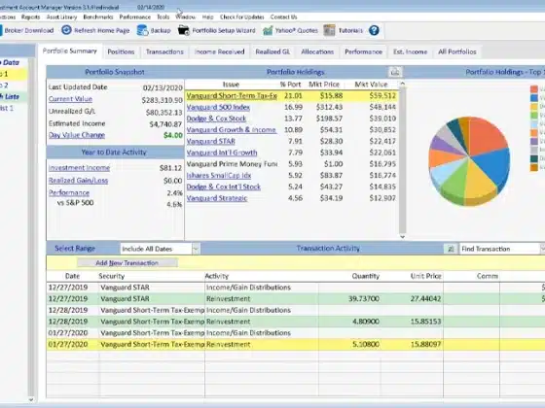Viewport: 545px width, 408px height.
Task: Open the Help menu
Action: [208, 17]
